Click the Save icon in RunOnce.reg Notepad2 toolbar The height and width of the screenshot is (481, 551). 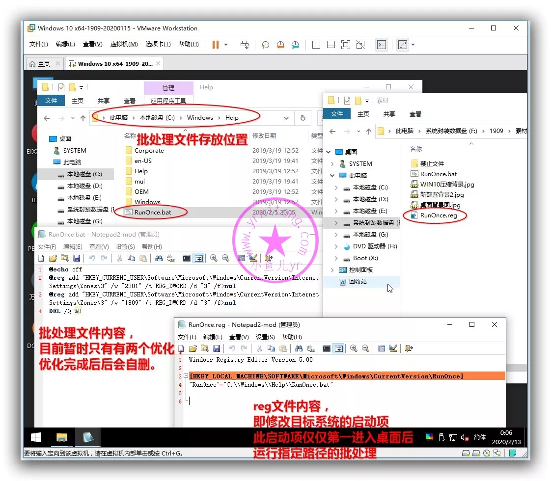216,348
